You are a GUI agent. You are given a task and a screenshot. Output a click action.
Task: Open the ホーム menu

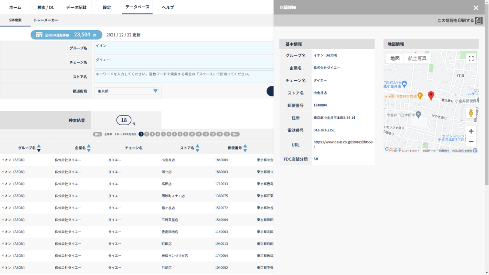pos(15,7)
